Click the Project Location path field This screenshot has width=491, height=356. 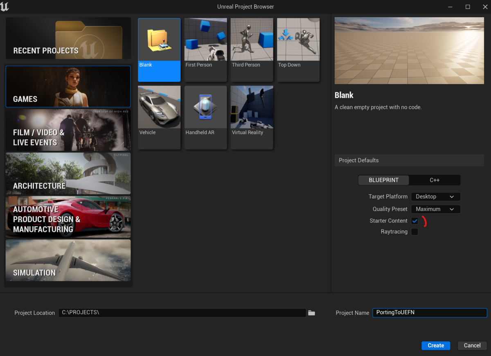(182, 313)
